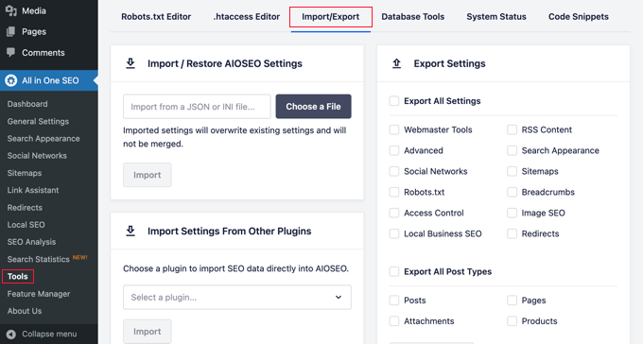643x344 pixels.
Task: Check the Pages post type checkbox
Action: 512,301
